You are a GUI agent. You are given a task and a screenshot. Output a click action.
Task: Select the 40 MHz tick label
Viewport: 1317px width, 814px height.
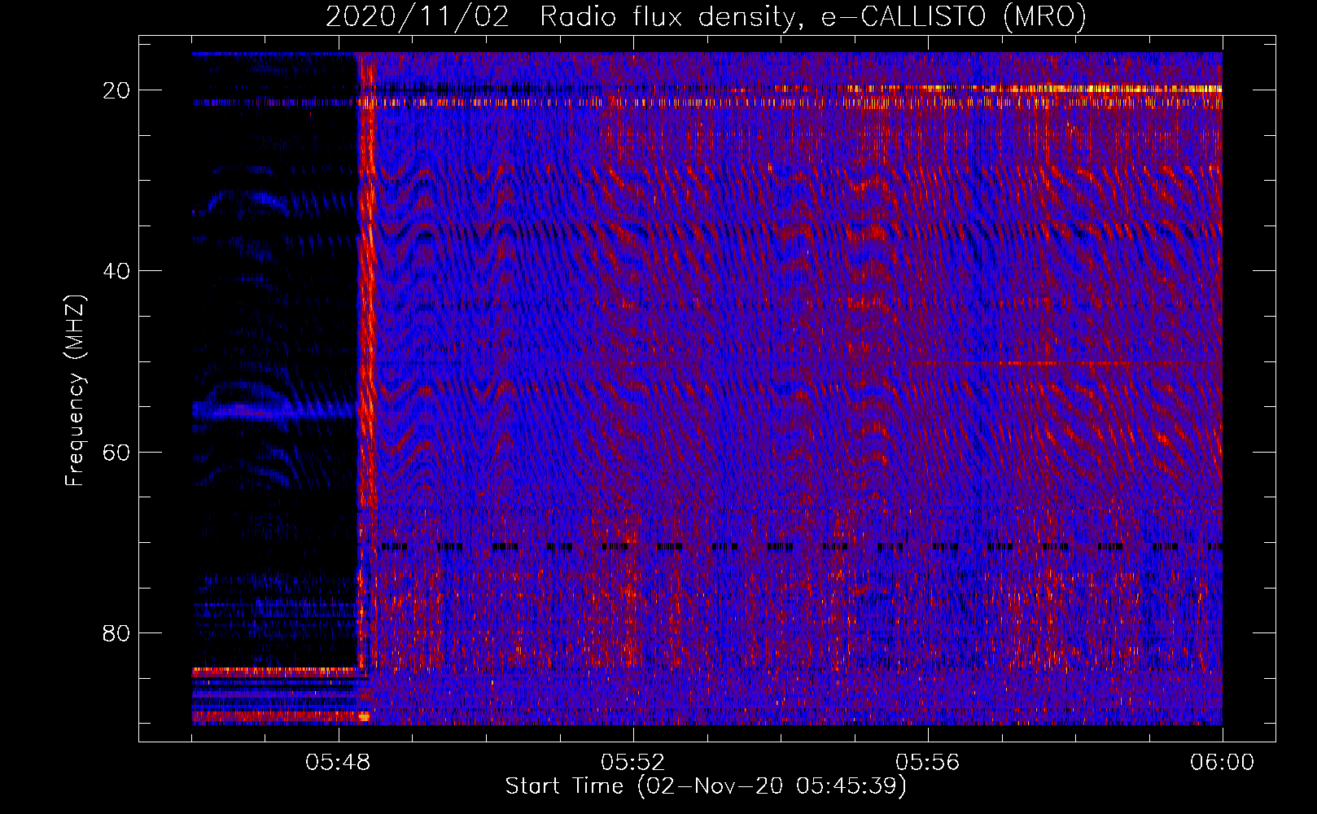[116, 271]
